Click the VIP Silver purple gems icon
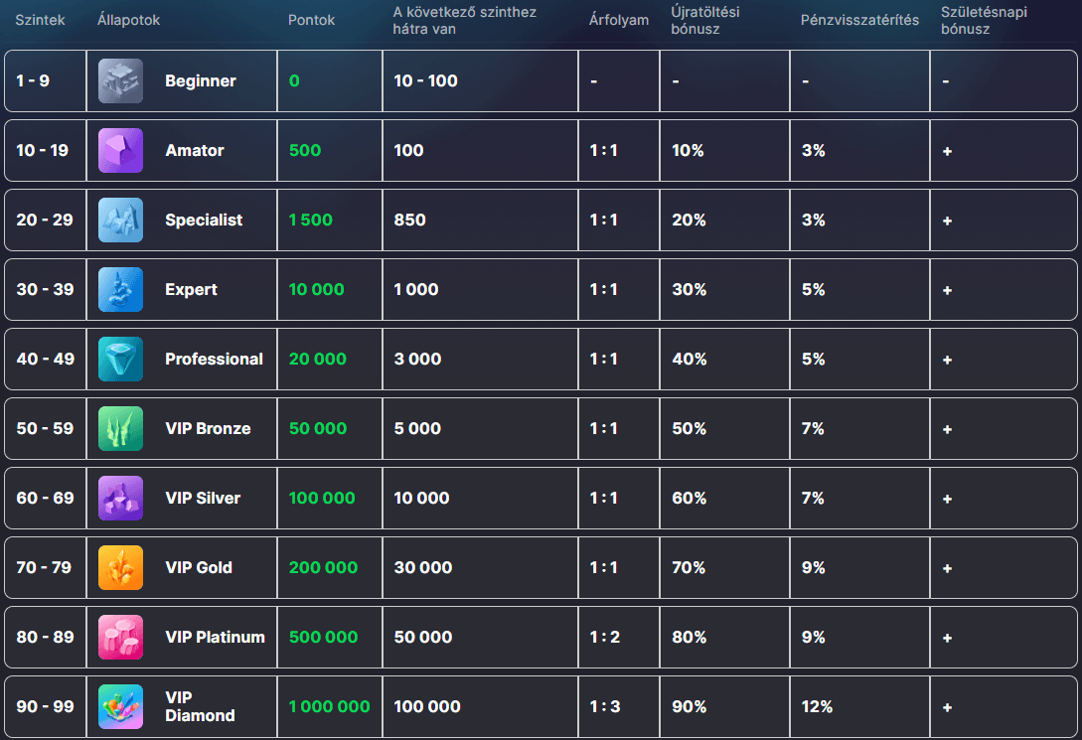1082x740 pixels. [120, 498]
